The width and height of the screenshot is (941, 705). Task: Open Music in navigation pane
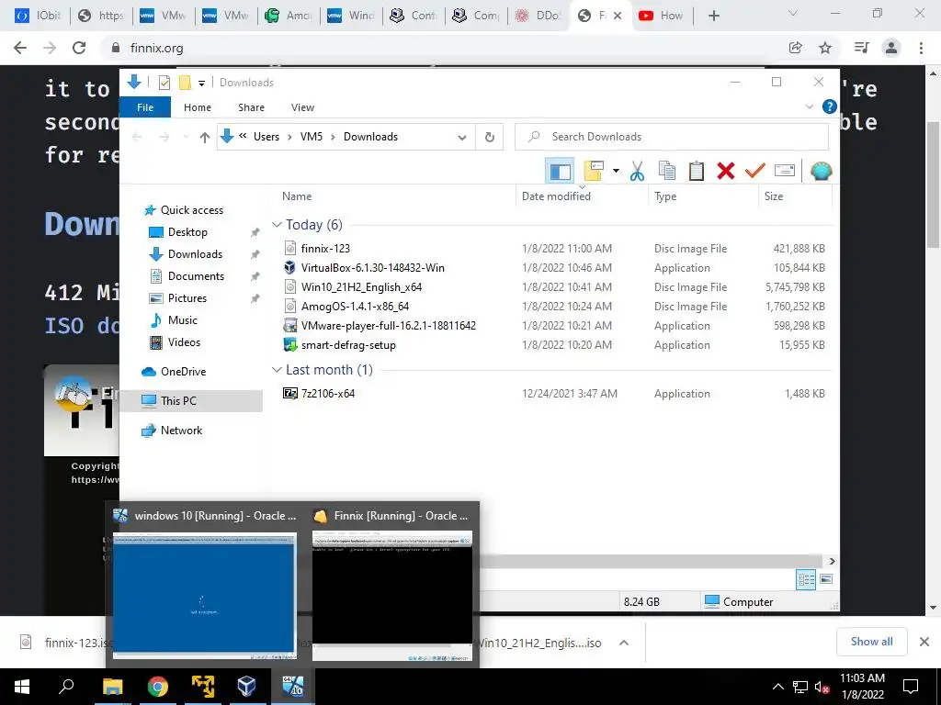pos(183,320)
